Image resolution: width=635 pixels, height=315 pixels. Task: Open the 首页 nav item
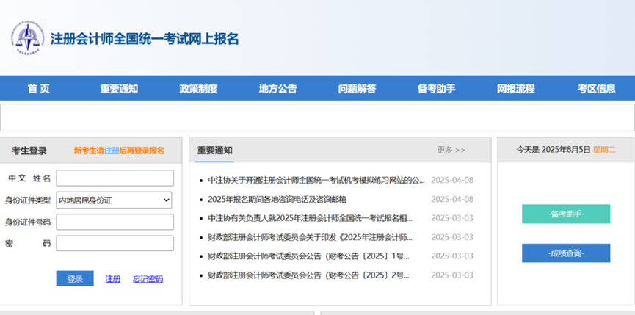click(38, 89)
